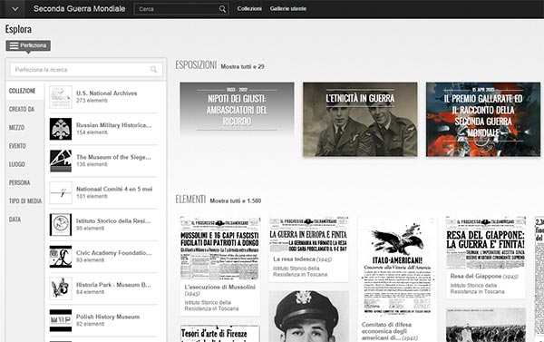Open Italo-Americani eagle poster thumbnail
The height and width of the screenshot is (342, 544).
[x=398, y=267]
